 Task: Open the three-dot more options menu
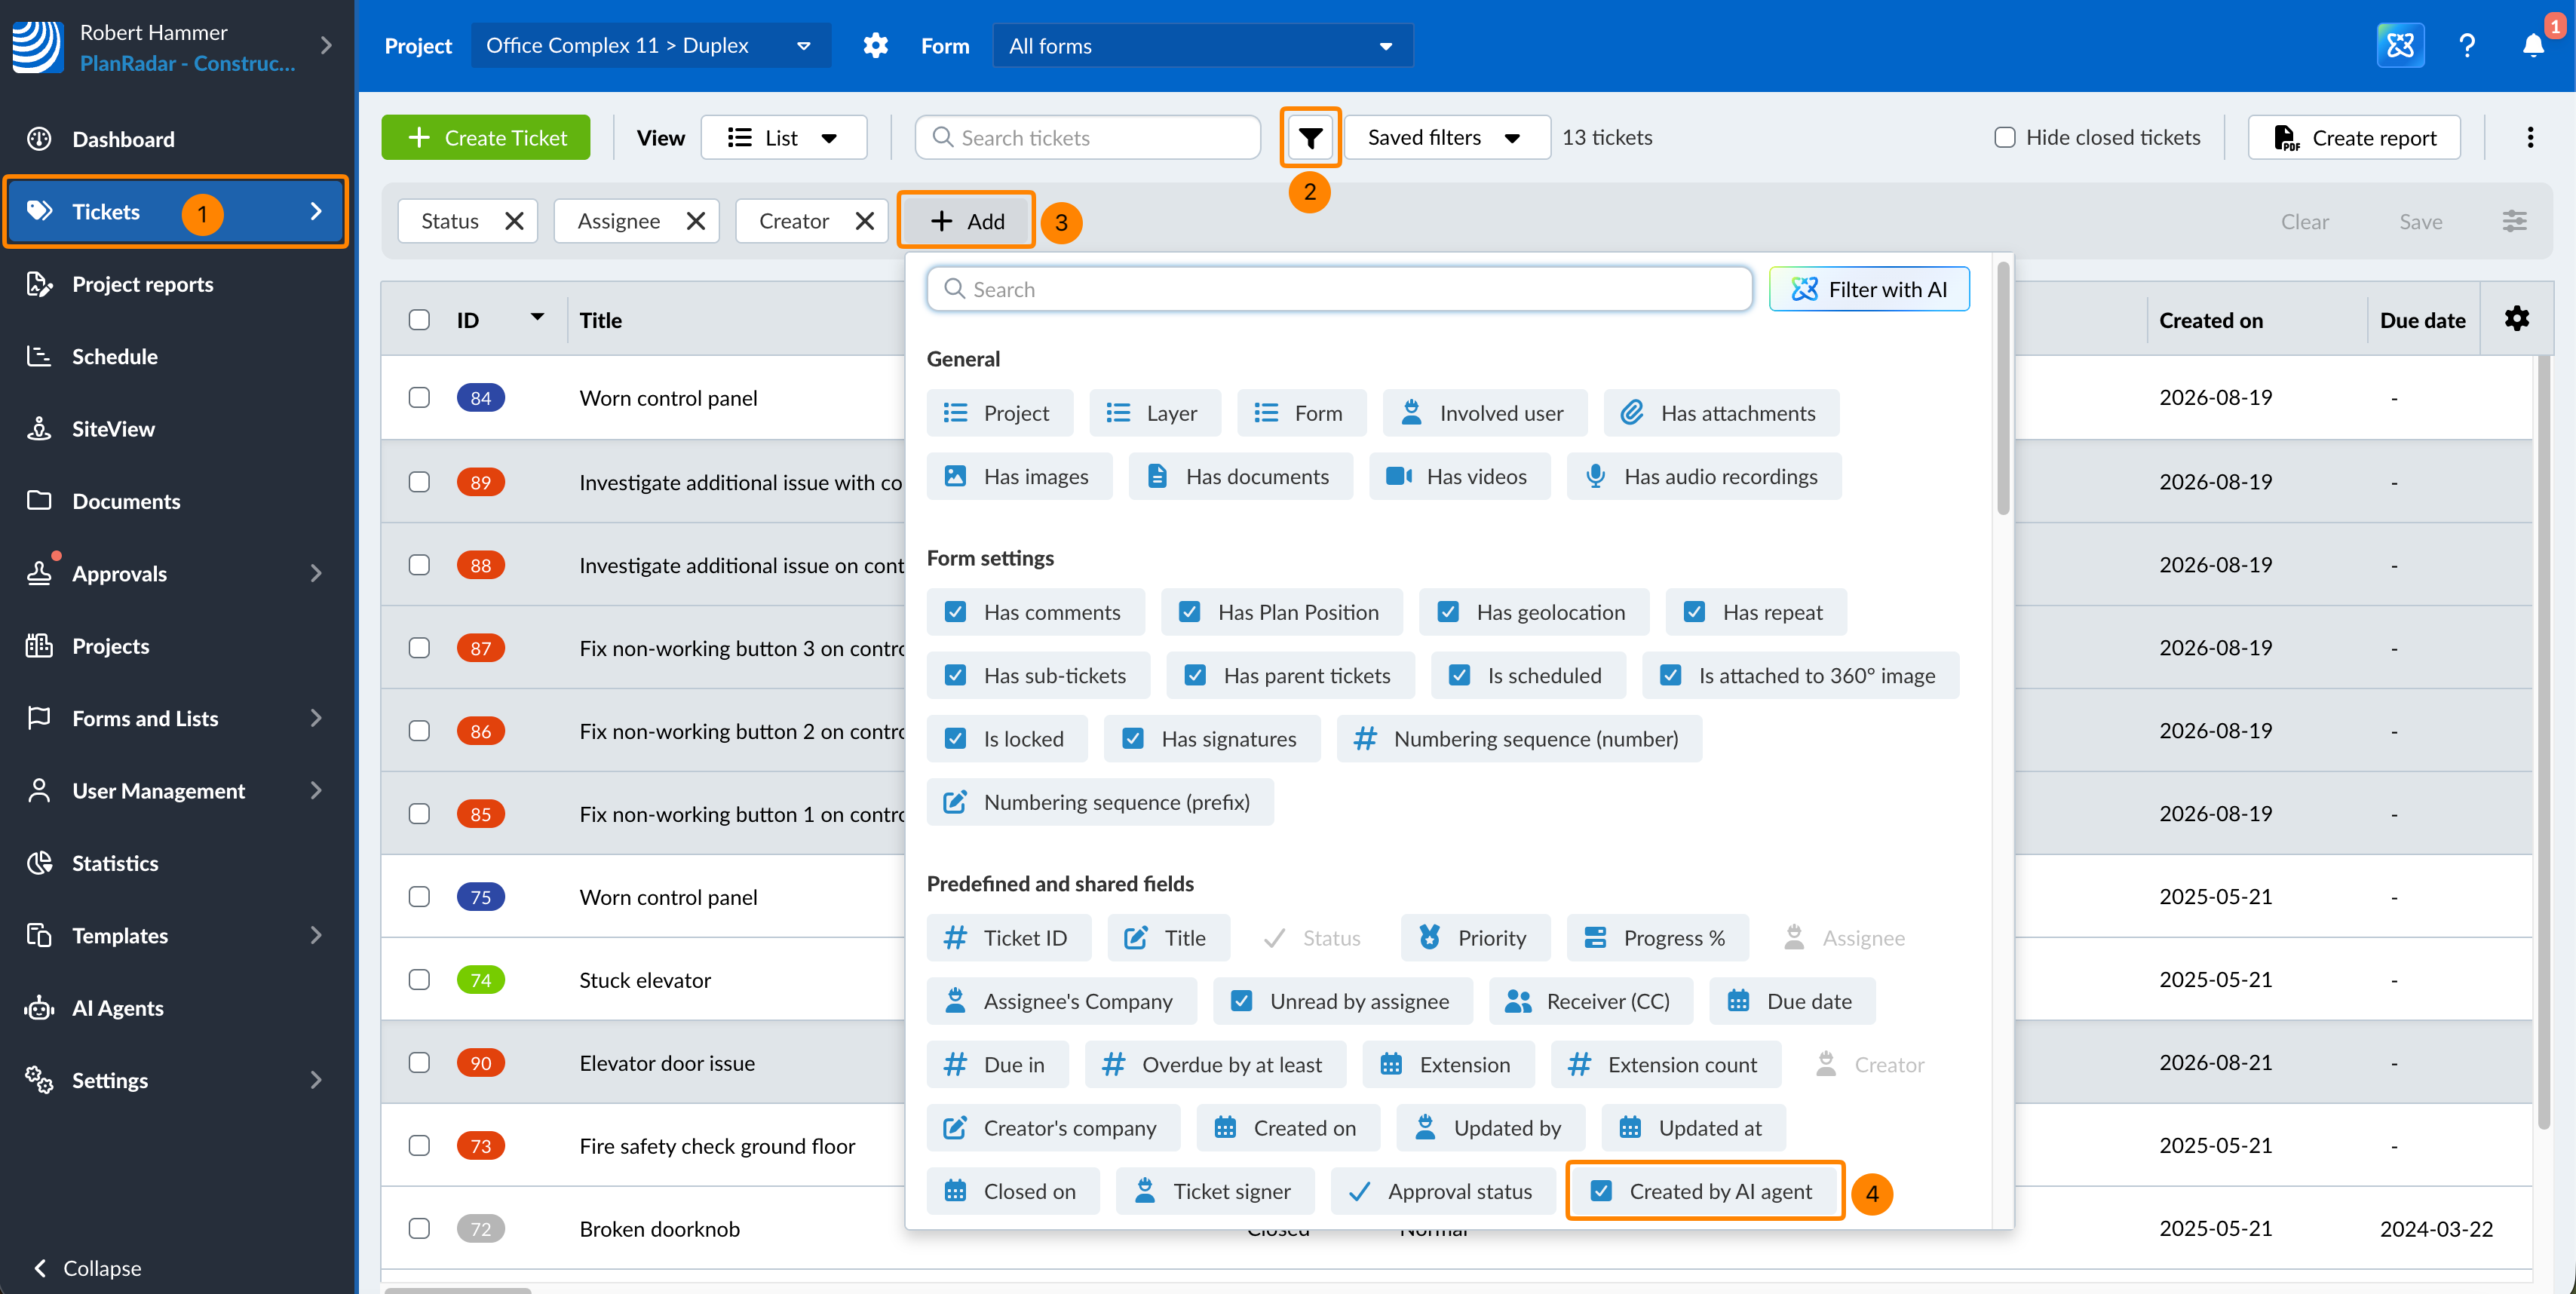coord(2530,138)
